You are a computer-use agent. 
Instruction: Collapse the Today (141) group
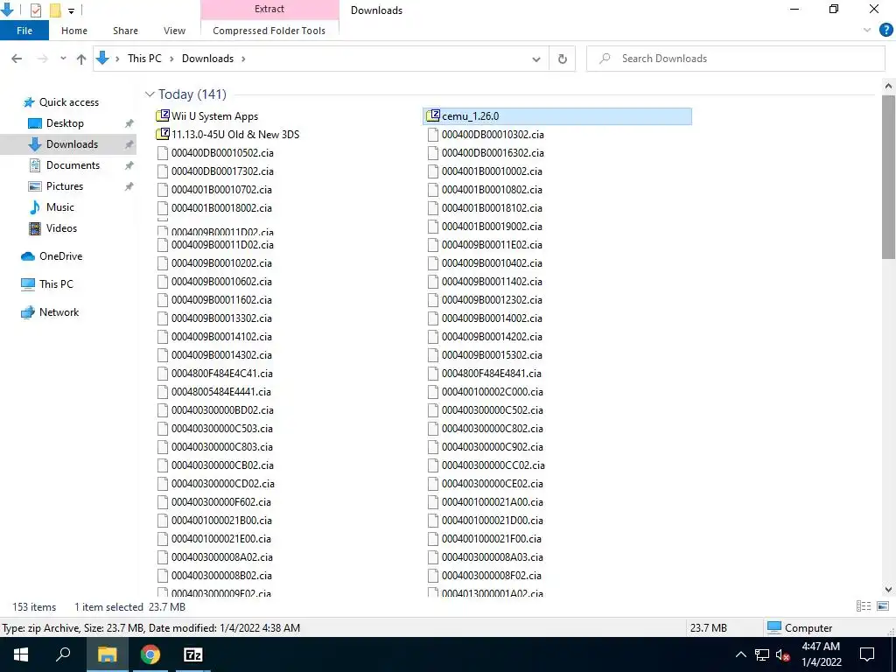[x=150, y=94]
